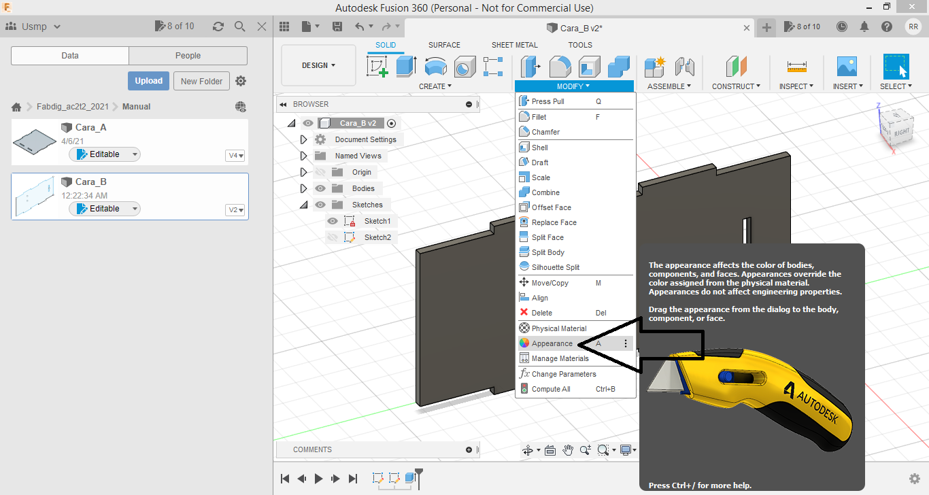
Task: Select the Hole tool in the toolbar
Action: (x=464, y=67)
